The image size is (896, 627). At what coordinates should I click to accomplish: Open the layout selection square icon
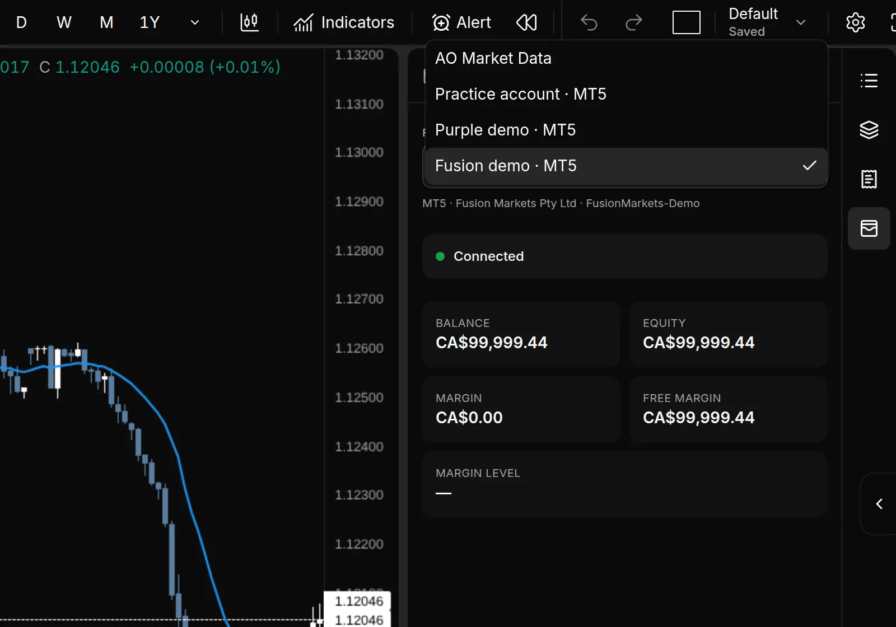686,22
